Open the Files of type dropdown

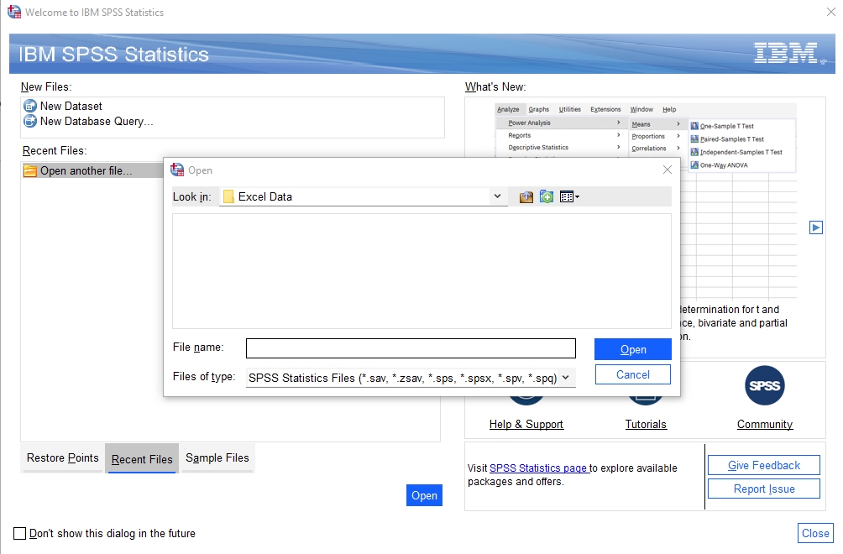(x=566, y=378)
